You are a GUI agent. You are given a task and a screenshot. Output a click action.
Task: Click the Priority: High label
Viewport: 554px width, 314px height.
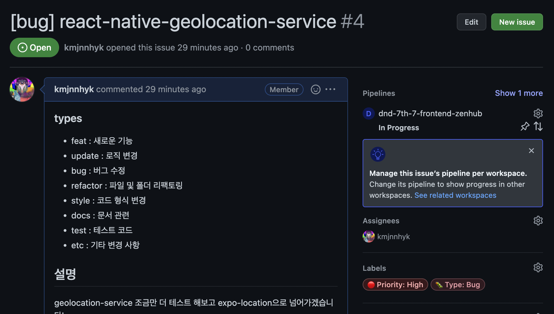(395, 284)
